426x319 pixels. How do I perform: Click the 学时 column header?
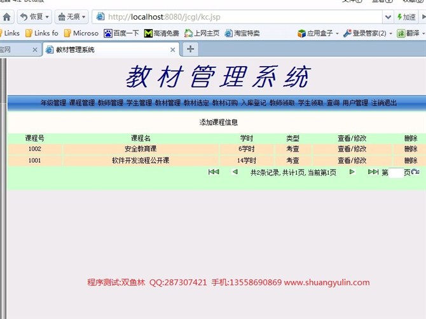pyautogui.click(x=247, y=138)
